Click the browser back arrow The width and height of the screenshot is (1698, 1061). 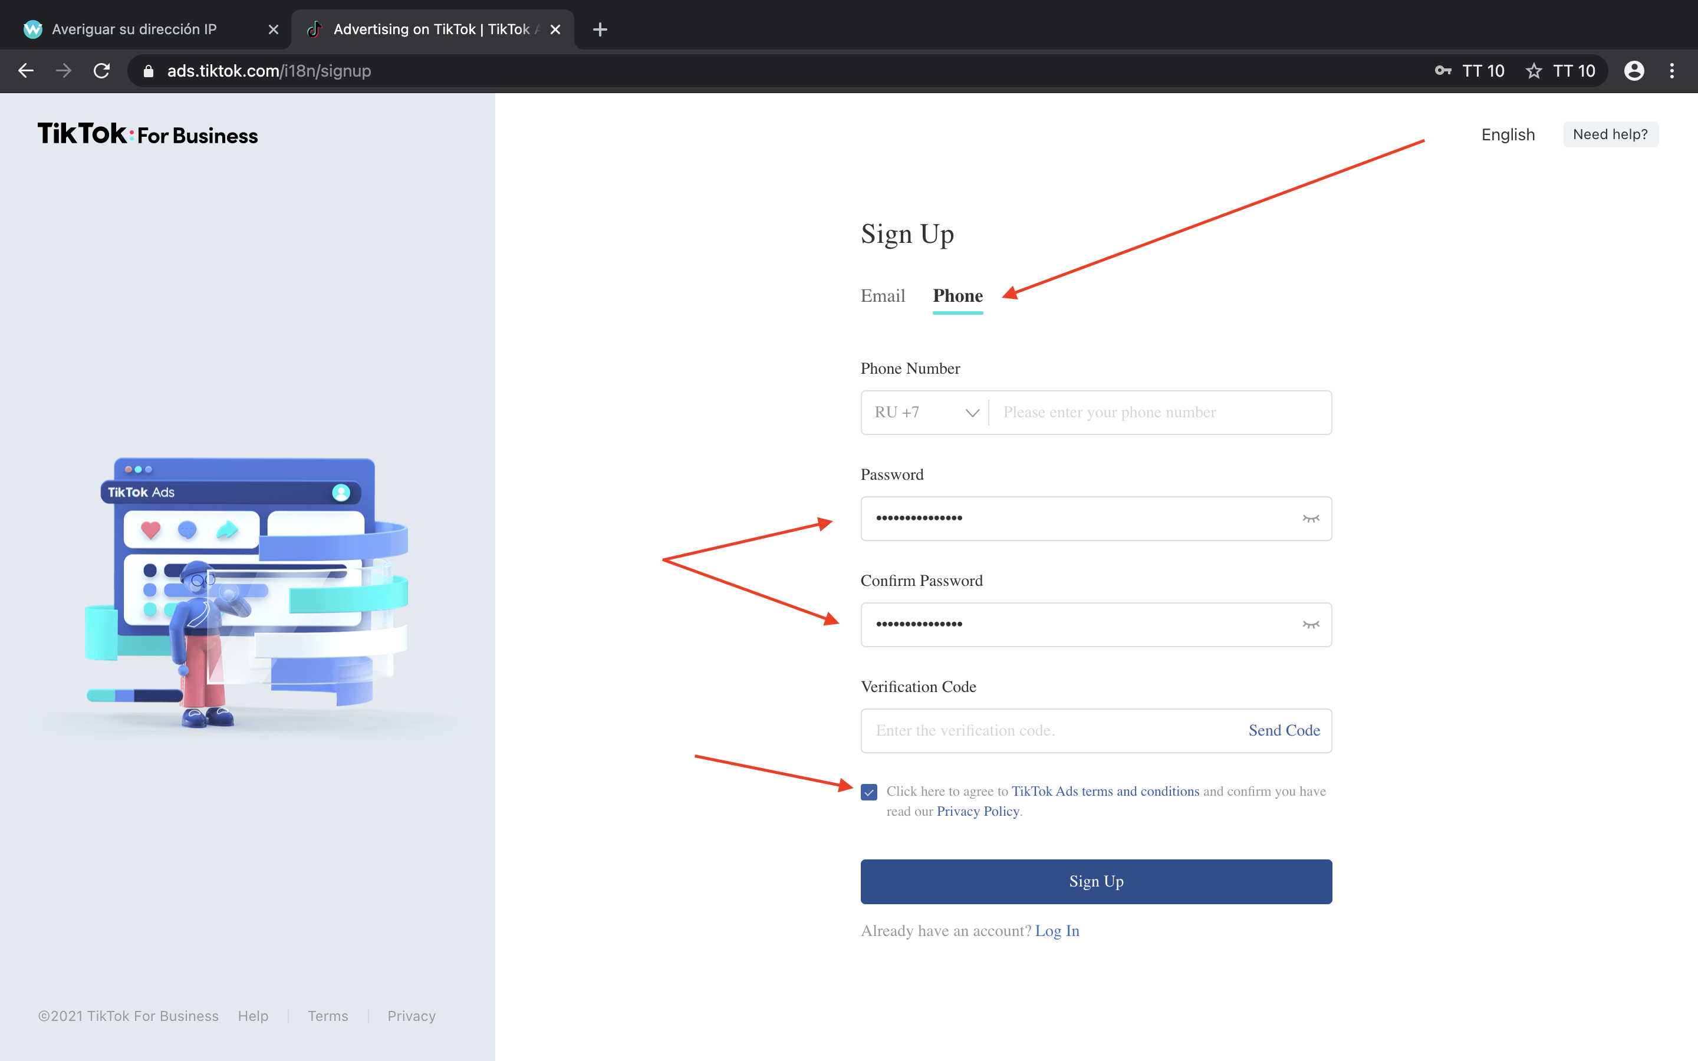26,71
